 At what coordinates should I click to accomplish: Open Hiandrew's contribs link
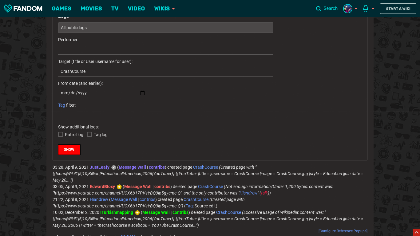[x=147, y=199]
